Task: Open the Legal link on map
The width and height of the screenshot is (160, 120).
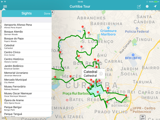Action: (x=3, y=118)
